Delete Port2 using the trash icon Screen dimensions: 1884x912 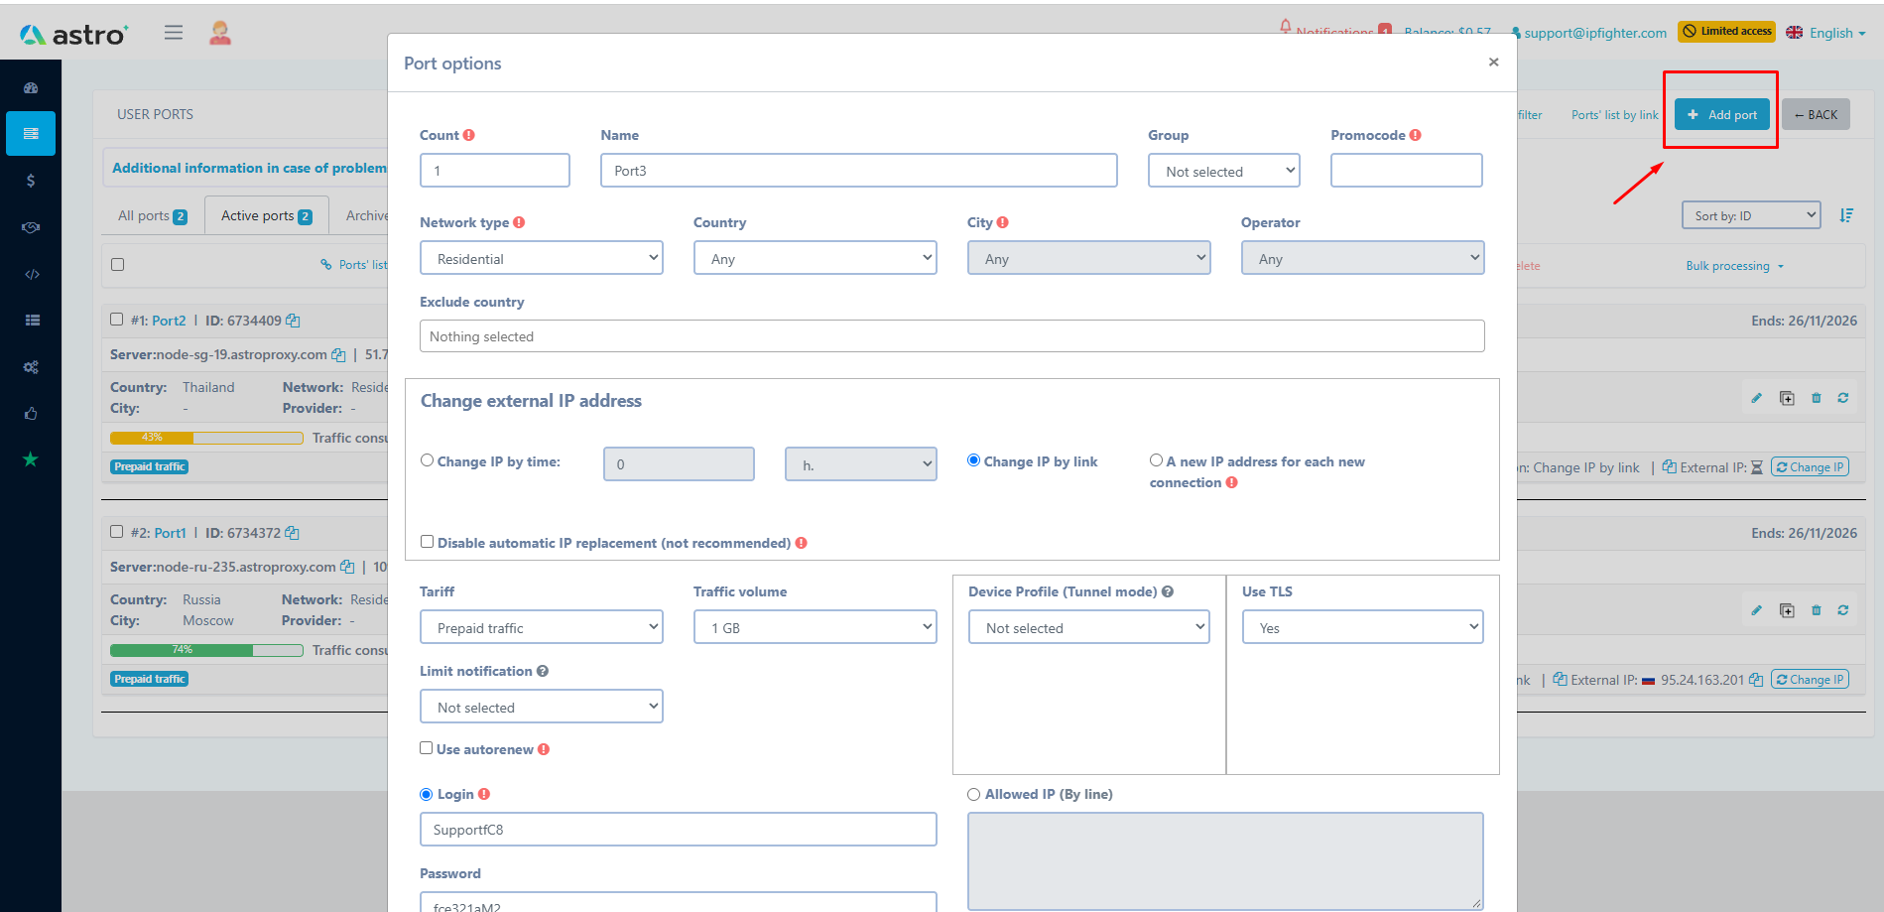(1817, 398)
